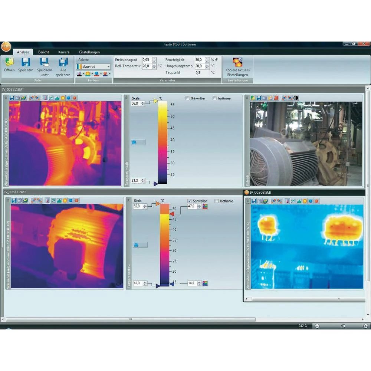Click the star button in top scale panel
The height and width of the screenshot is (371, 371).
[x=134, y=142]
